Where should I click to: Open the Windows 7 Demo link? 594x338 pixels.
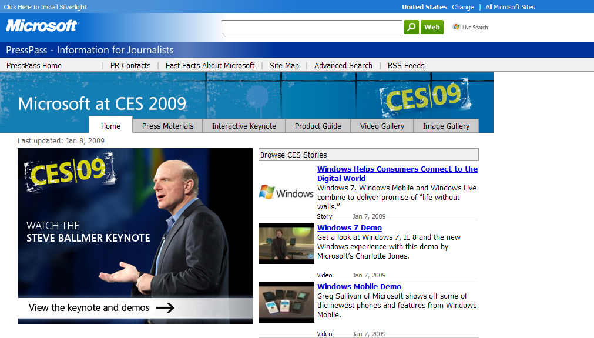(x=349, y=227)
